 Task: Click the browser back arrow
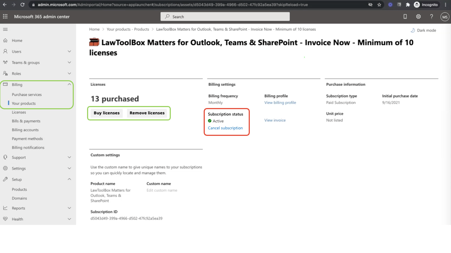(x=5, y=5)
